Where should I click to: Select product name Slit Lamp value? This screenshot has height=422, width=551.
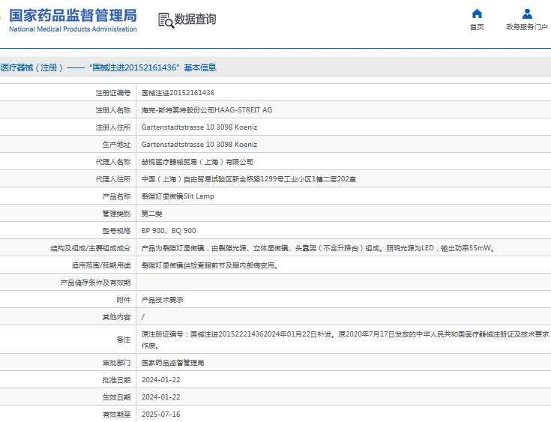point(178,196)
